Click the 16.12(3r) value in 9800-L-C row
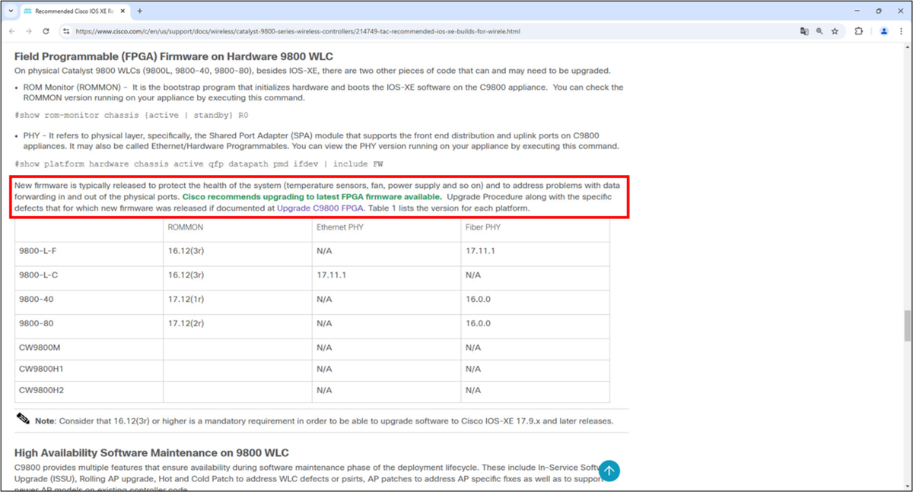913x492 pixels. click(186, 274)
